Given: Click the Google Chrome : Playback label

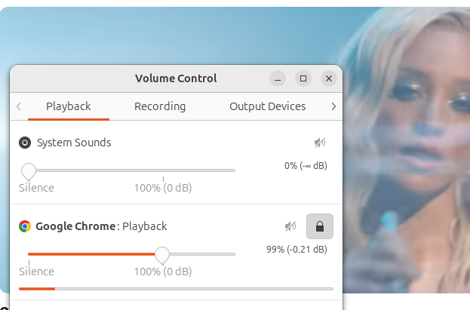Looking at the screenshot, I should [101, 226].
